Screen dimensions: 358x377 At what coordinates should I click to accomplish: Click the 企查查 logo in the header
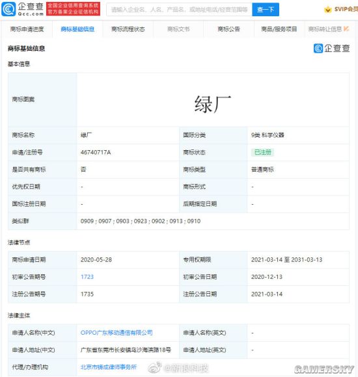click(x=23, y=9)
